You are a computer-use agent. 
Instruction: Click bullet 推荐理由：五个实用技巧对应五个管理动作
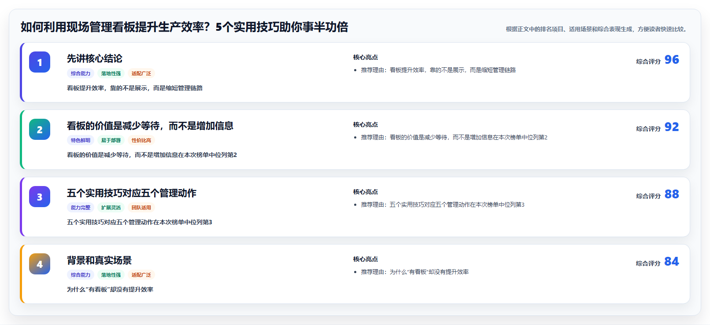(443, 204)
